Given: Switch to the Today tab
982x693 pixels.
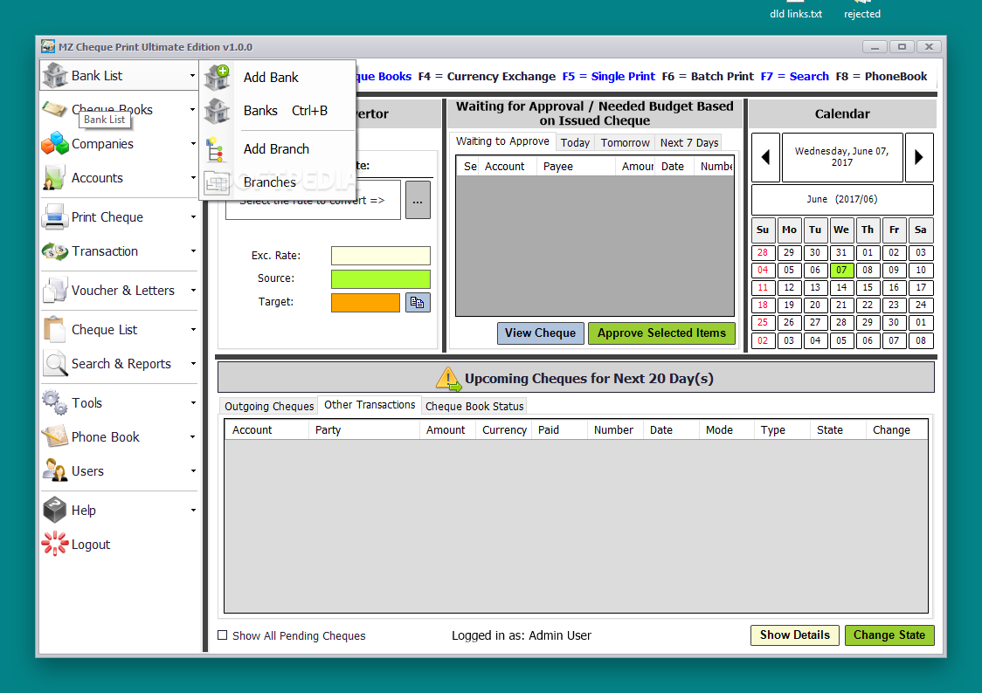Looking at the screenshot, I should [575, 142].
